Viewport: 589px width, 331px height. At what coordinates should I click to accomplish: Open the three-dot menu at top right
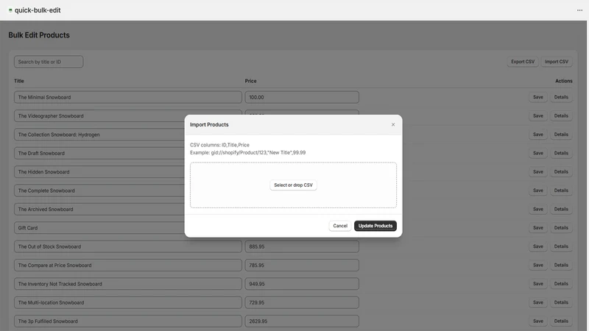click(x=579, y=10)
